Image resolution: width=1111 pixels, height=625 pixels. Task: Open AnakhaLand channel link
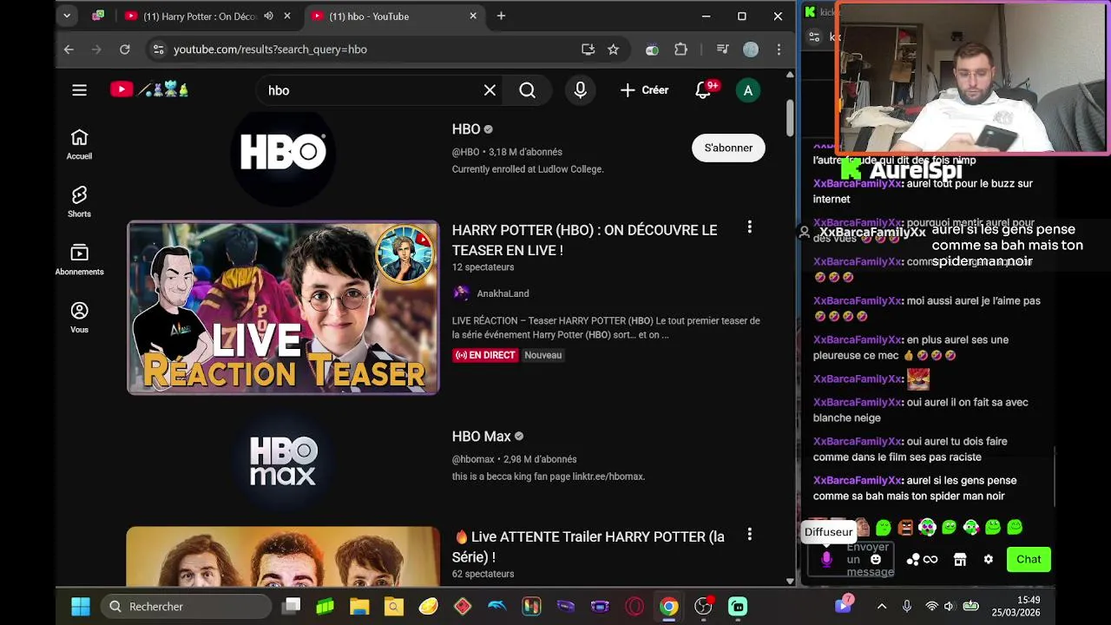pyautogui.click(x=503, y=293)
